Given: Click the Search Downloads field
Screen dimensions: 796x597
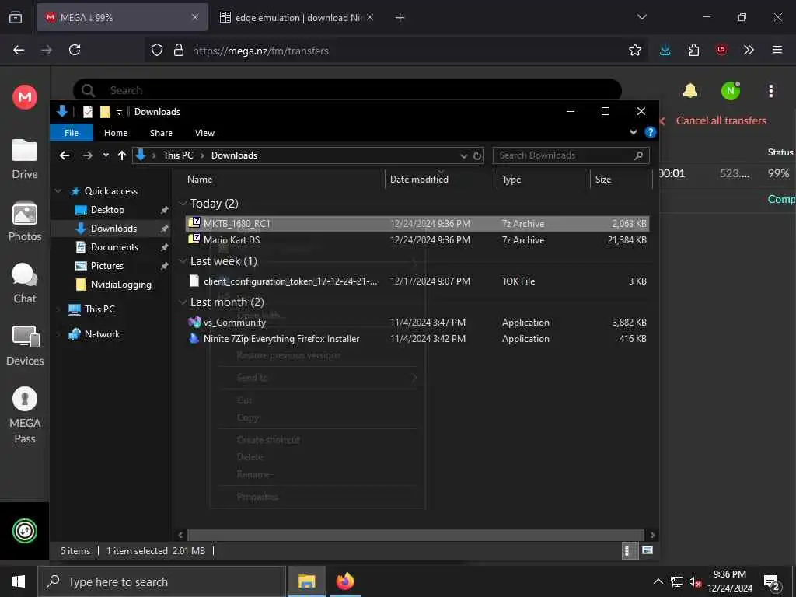Looking at the screenshot, I should (x=571, y=155).
